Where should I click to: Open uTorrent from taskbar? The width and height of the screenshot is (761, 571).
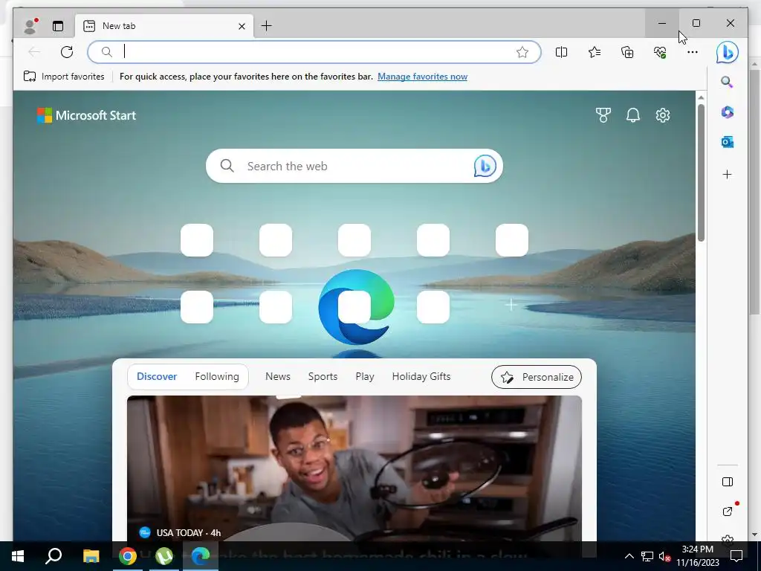point(164,556)
